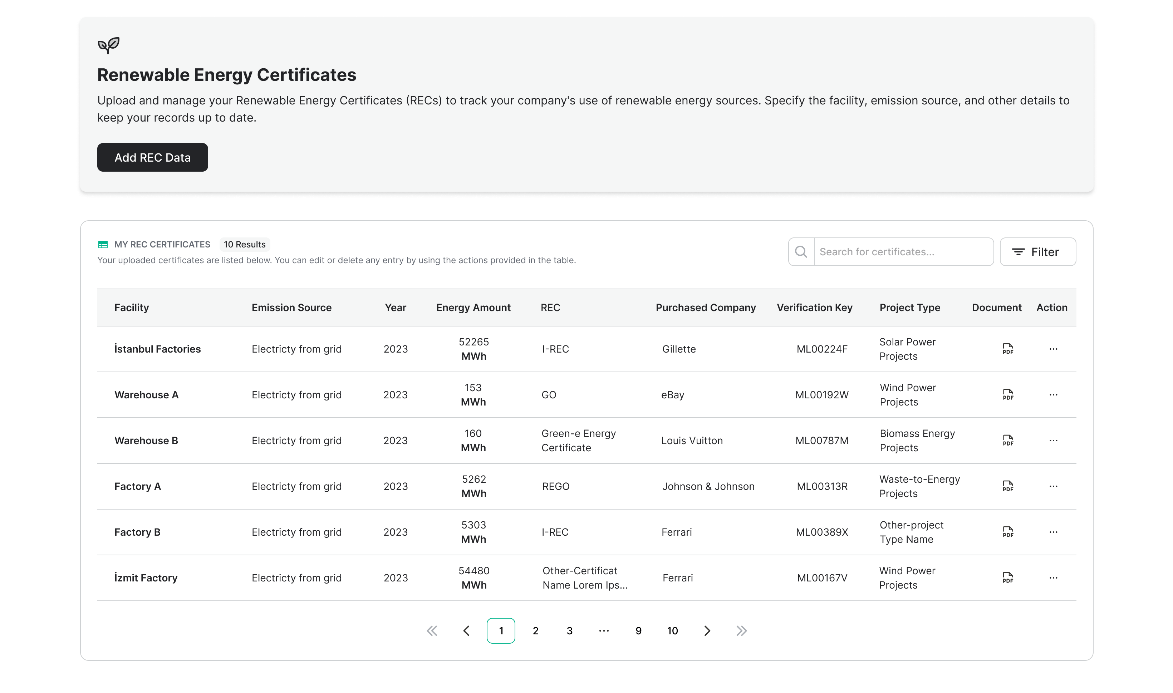Click Solar Power Projects cell
The height and width of the screenshot is (693, 1173).
pyautogui.click(x=907, y=349)
